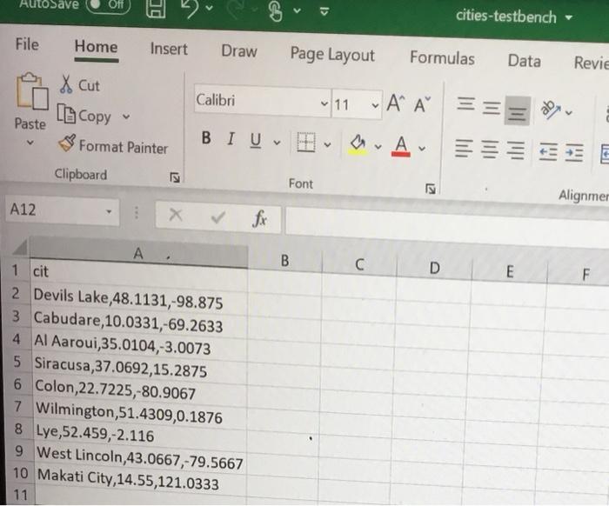The height and width of the screenshot is (506, 609).
Task: Click the formula bar Cancel X icon
Action: click(x=176, y=214)
